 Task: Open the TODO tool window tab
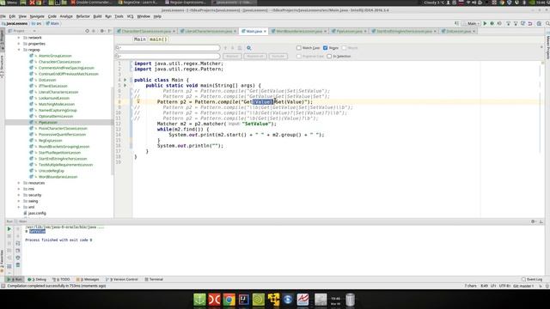[61, 279]
